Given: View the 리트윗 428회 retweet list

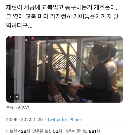Looking at the screenshot, I should pos(18,131).
